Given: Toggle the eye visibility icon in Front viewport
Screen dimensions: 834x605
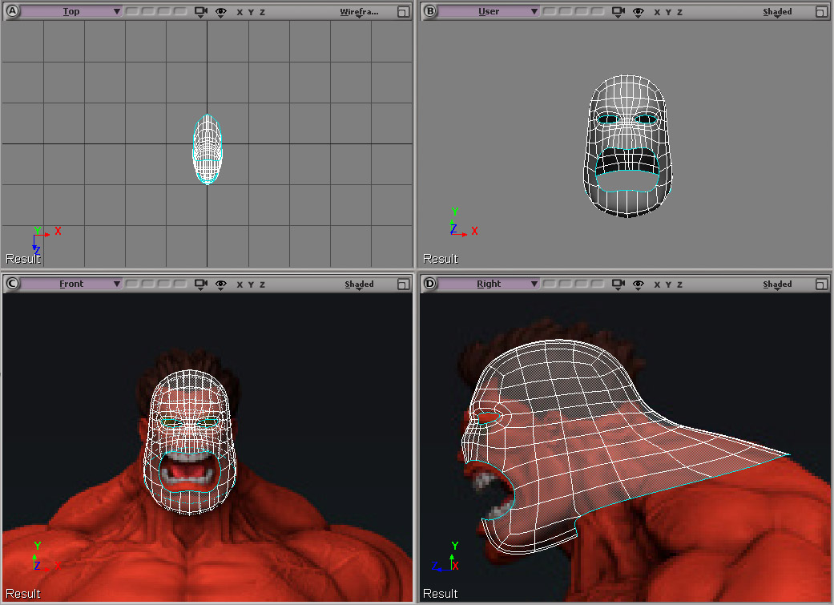Looking at the screenshot, I should click(x=221, y=284).
